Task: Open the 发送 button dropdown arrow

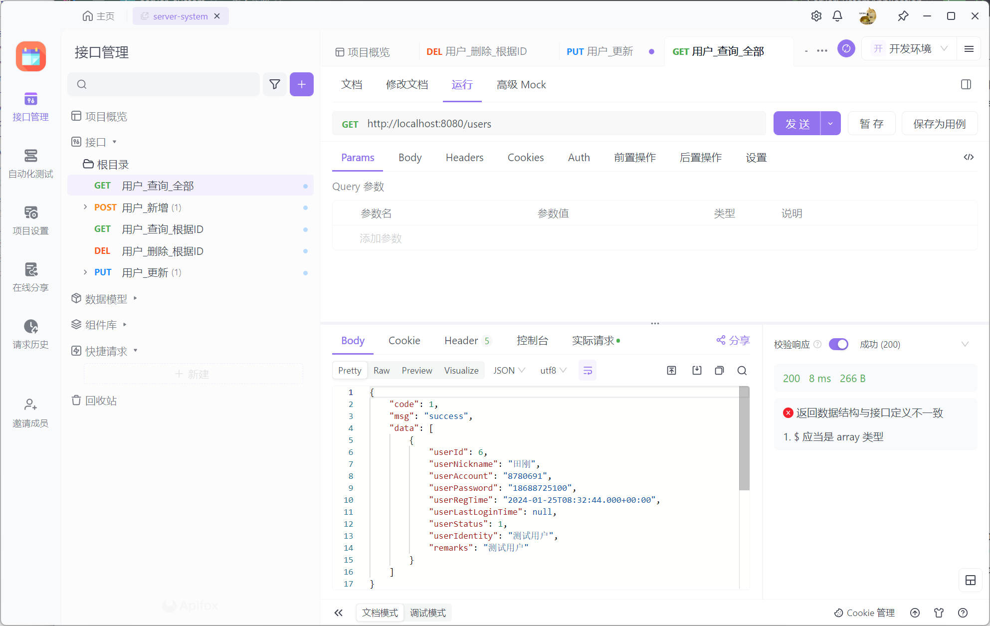Action: click(x=830, y=123)
